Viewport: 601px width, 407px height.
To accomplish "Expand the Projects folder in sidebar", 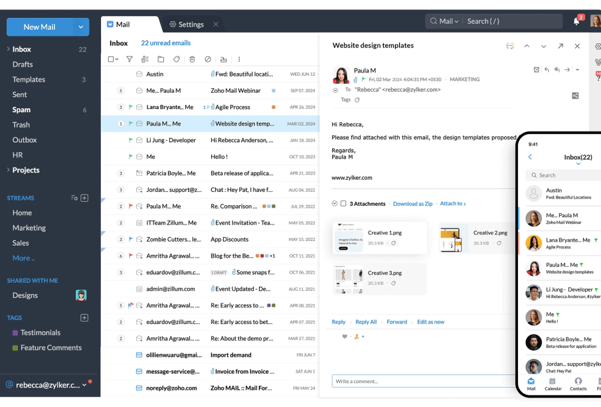I will point(8,170).
